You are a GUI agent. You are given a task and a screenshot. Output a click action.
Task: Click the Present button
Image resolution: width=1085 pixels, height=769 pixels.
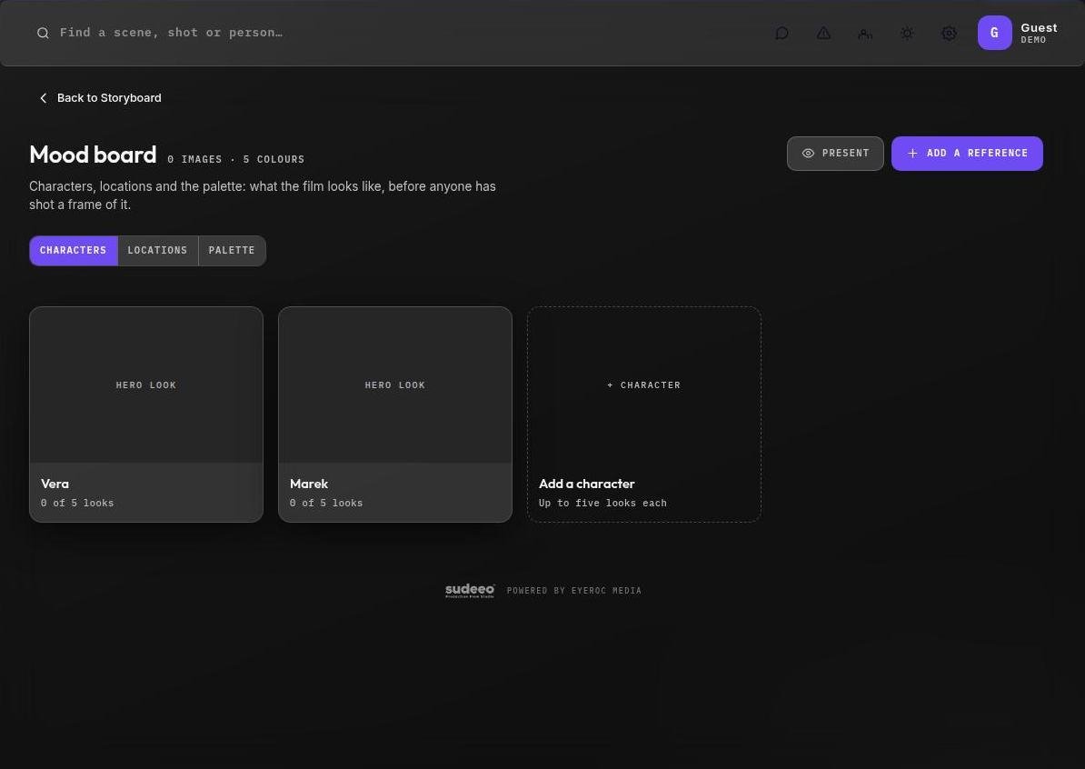point(835,154)
